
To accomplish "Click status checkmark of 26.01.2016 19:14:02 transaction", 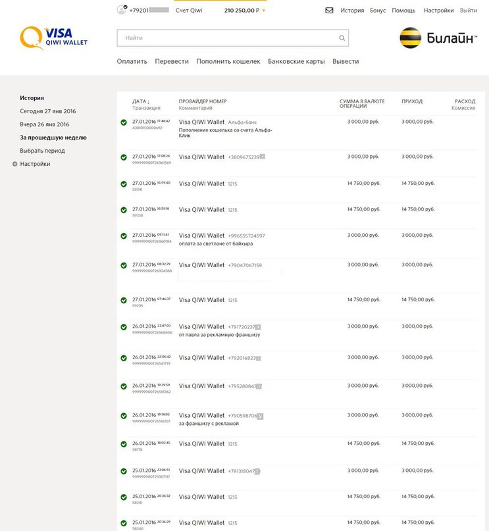I will 124,415.
